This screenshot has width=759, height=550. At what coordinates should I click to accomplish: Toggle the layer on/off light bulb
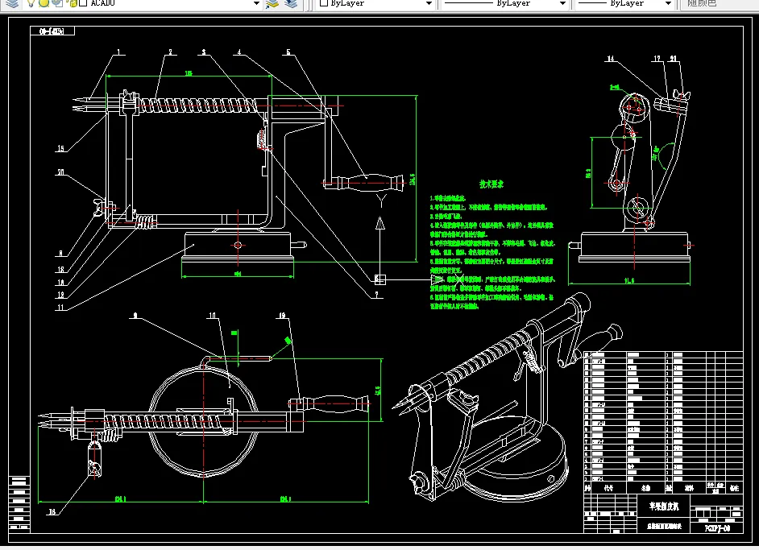point(31,3)
